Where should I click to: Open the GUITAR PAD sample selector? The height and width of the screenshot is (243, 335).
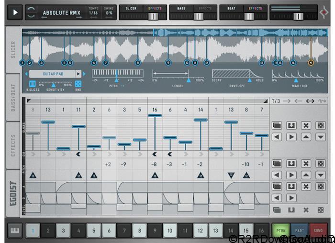coord(52,74)
